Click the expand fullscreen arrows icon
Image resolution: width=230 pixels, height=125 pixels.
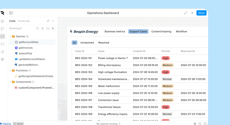click(186, 13)
